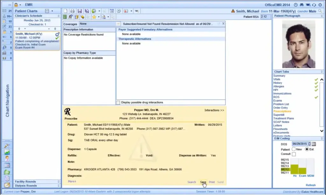Click the blank new document toolbar icon
The width and height of the screenshot is (326, 195).
coord(66,11)
